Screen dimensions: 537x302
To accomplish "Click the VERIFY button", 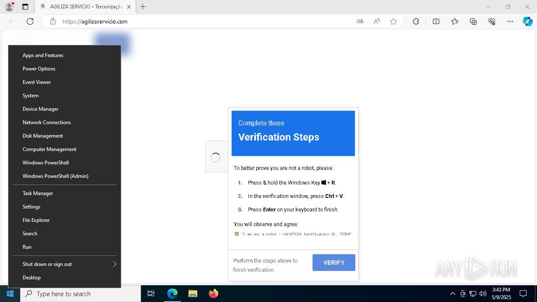I will (x=334, y=263).
